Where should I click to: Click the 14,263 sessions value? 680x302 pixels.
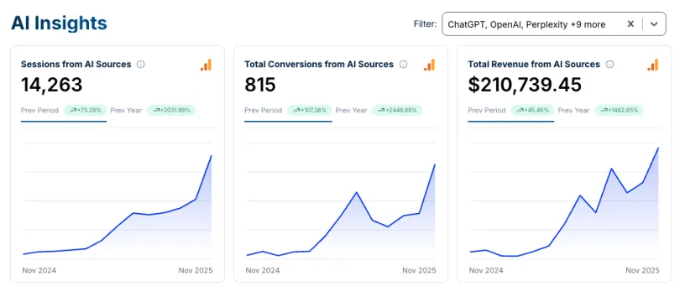coord(51,85)
